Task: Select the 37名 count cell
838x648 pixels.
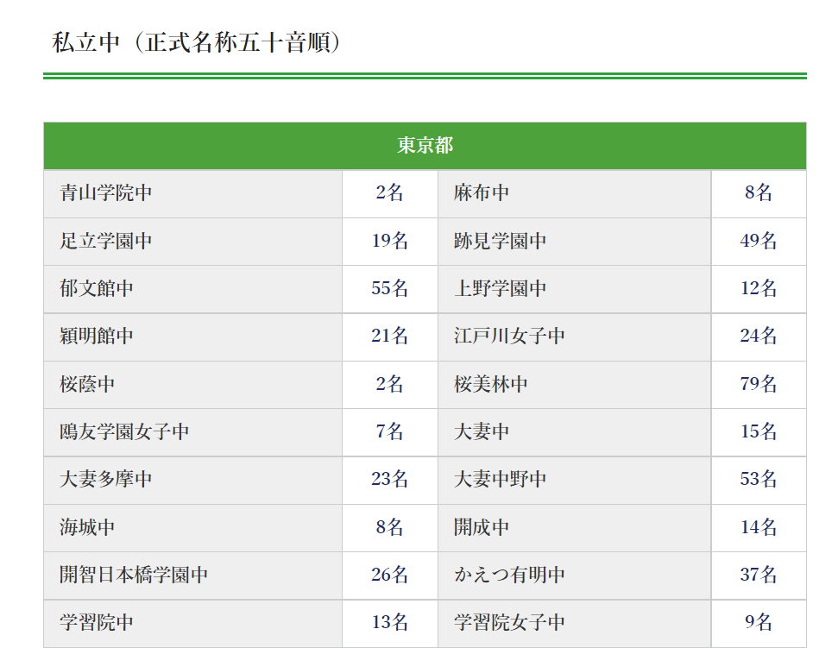Action: click(759, 576)
